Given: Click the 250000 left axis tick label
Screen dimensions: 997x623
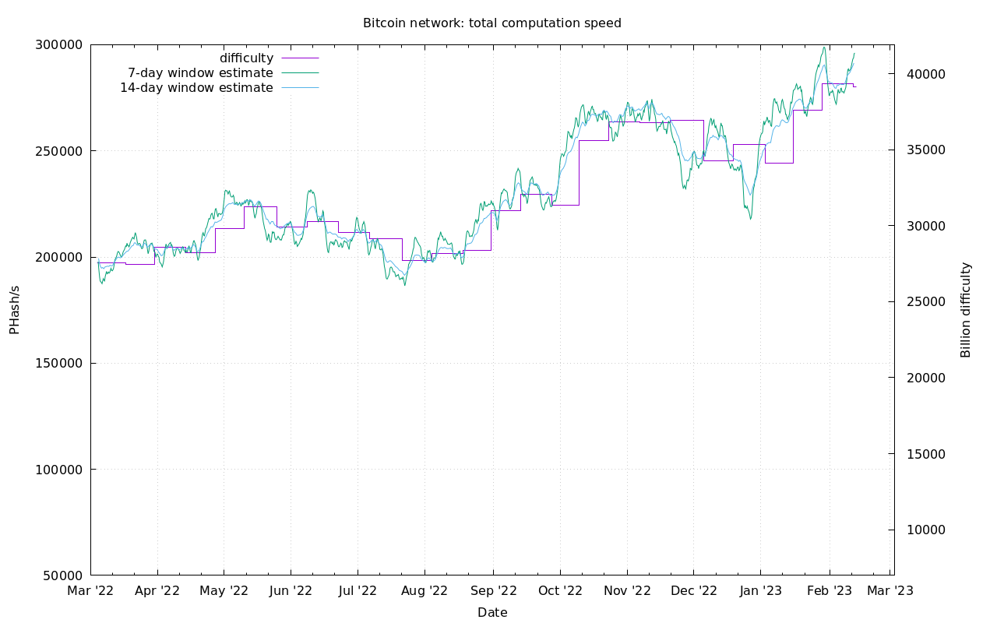Looking at the screenshot, I should tap(59, 151).
